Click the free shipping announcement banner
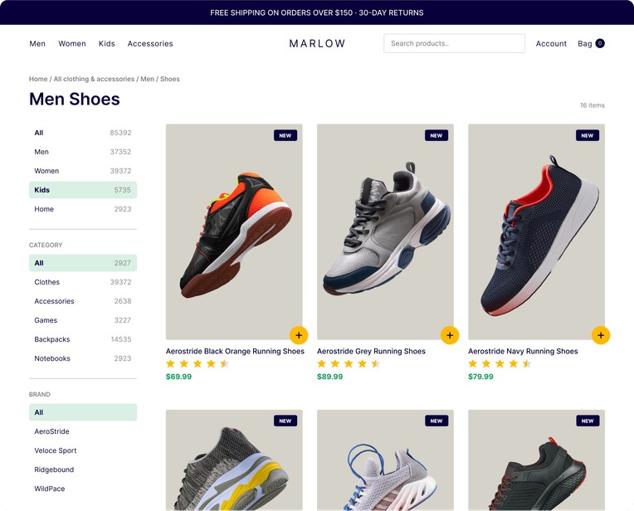The image size is (634, 511). coord(317,12)
